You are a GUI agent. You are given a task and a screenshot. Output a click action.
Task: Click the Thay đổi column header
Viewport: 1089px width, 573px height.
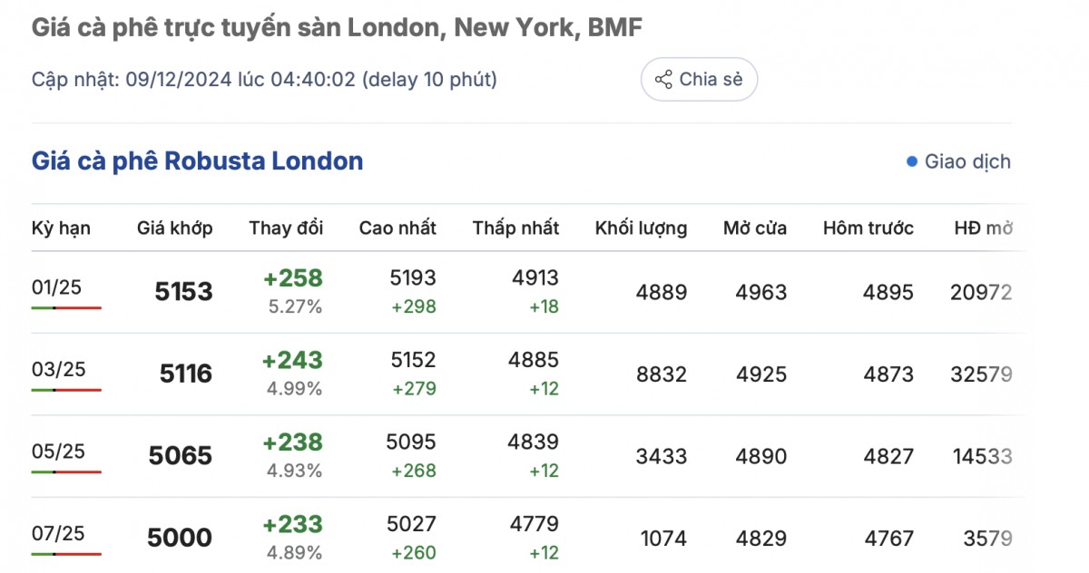point(286,228)
